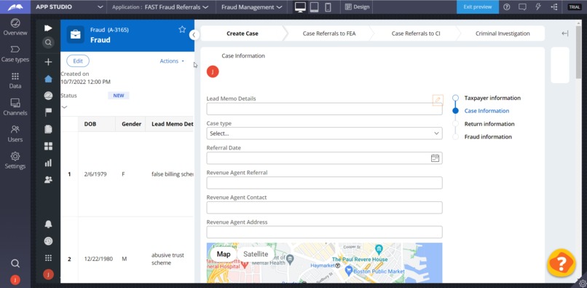Open the bar chart reports icon
Viewport: 587px width, 288px height.
(x=48, y=163)
